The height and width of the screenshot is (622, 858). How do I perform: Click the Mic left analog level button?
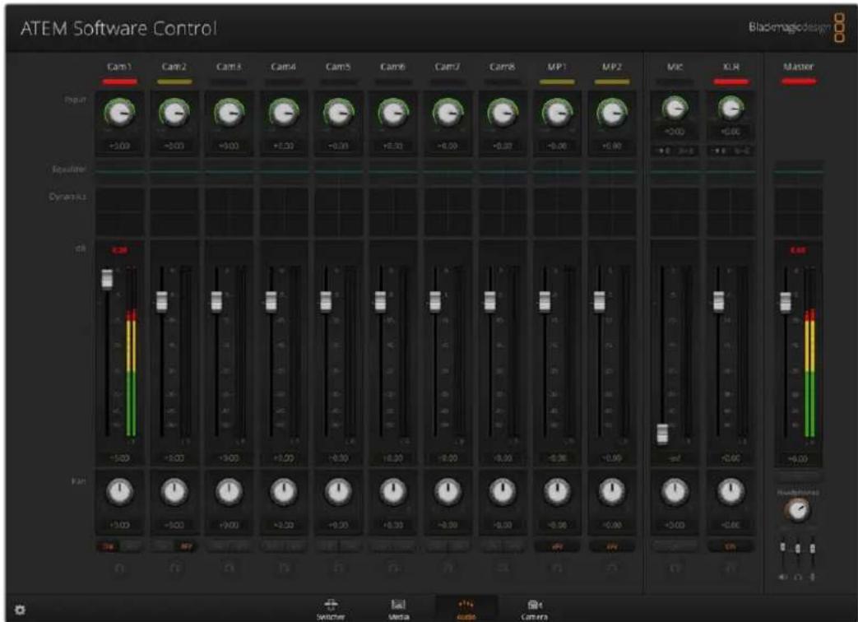[663, 151]
